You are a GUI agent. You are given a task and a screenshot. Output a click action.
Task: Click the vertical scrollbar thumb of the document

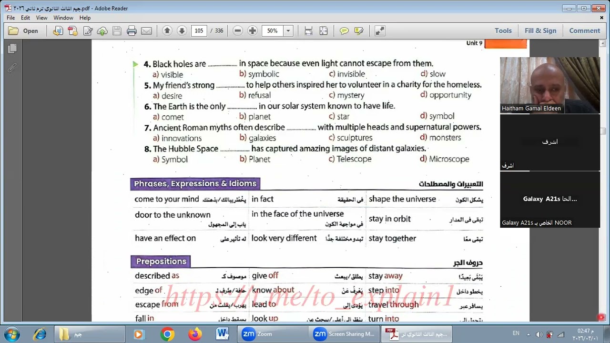pos(602,131)
